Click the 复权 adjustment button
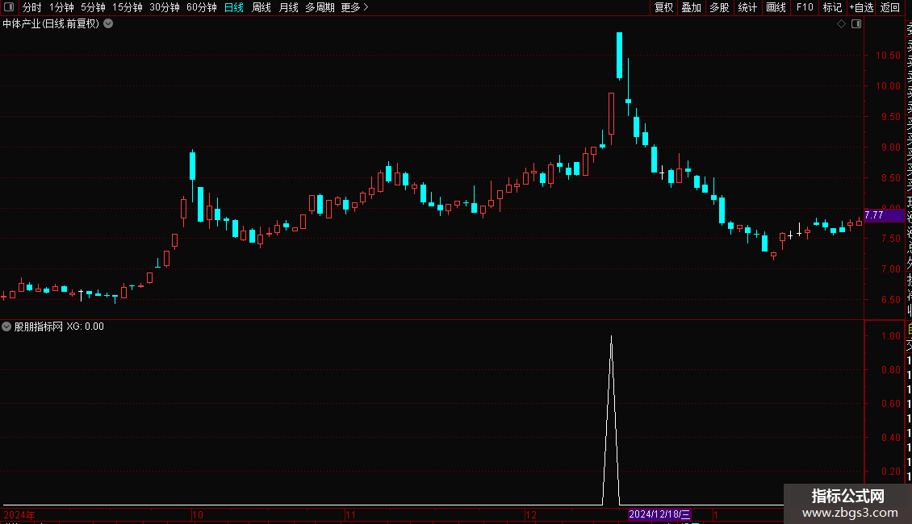Screen dimensions: 912x524 pos(663,7)
